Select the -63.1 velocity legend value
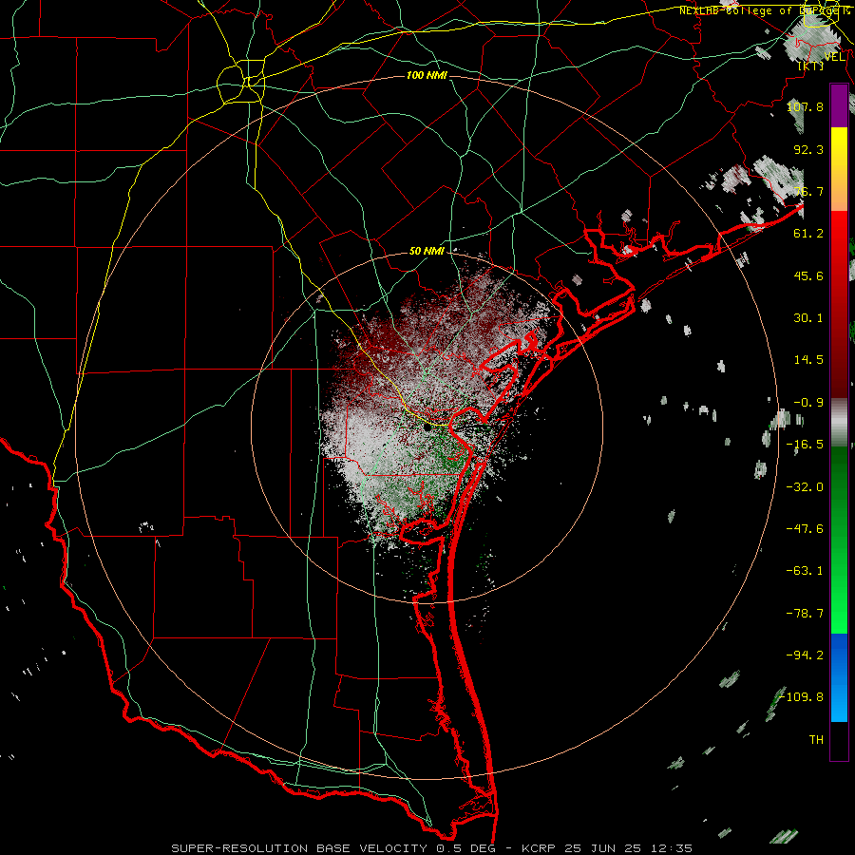 coord(805,571)
